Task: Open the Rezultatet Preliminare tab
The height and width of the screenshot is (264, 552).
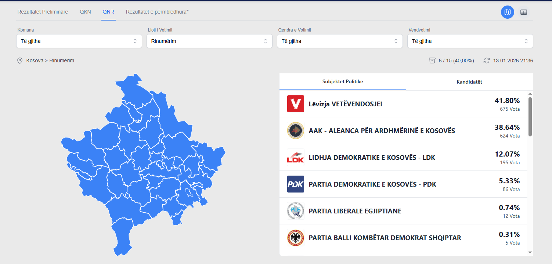Action: 43,12
